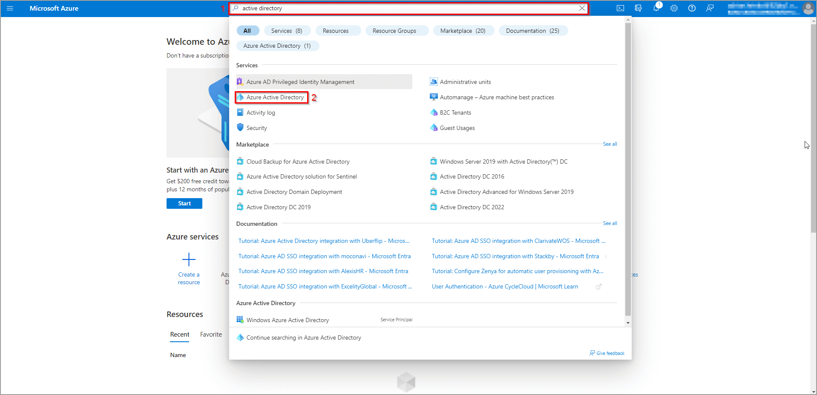Open the B2C Tenants service
Screen dimensions: 817x395
click(x=455, y=112)
